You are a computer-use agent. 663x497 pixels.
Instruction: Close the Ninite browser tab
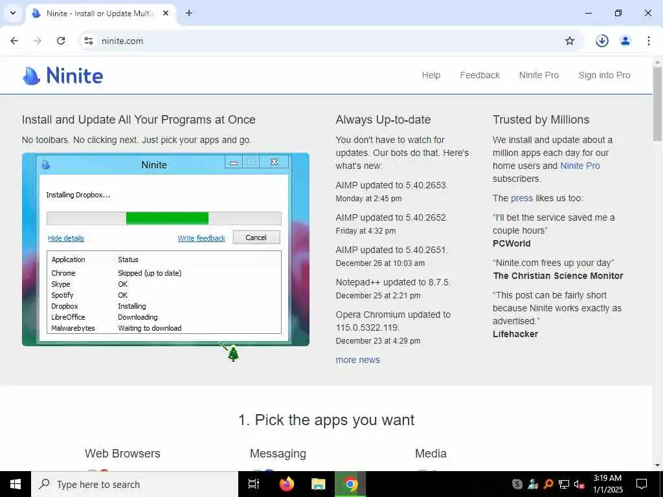click(x=166, y=13)
